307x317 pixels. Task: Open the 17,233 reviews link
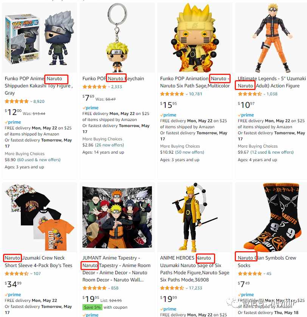(x=195, y=288)
